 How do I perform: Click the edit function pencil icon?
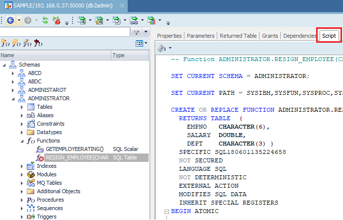tap(26, 44)
